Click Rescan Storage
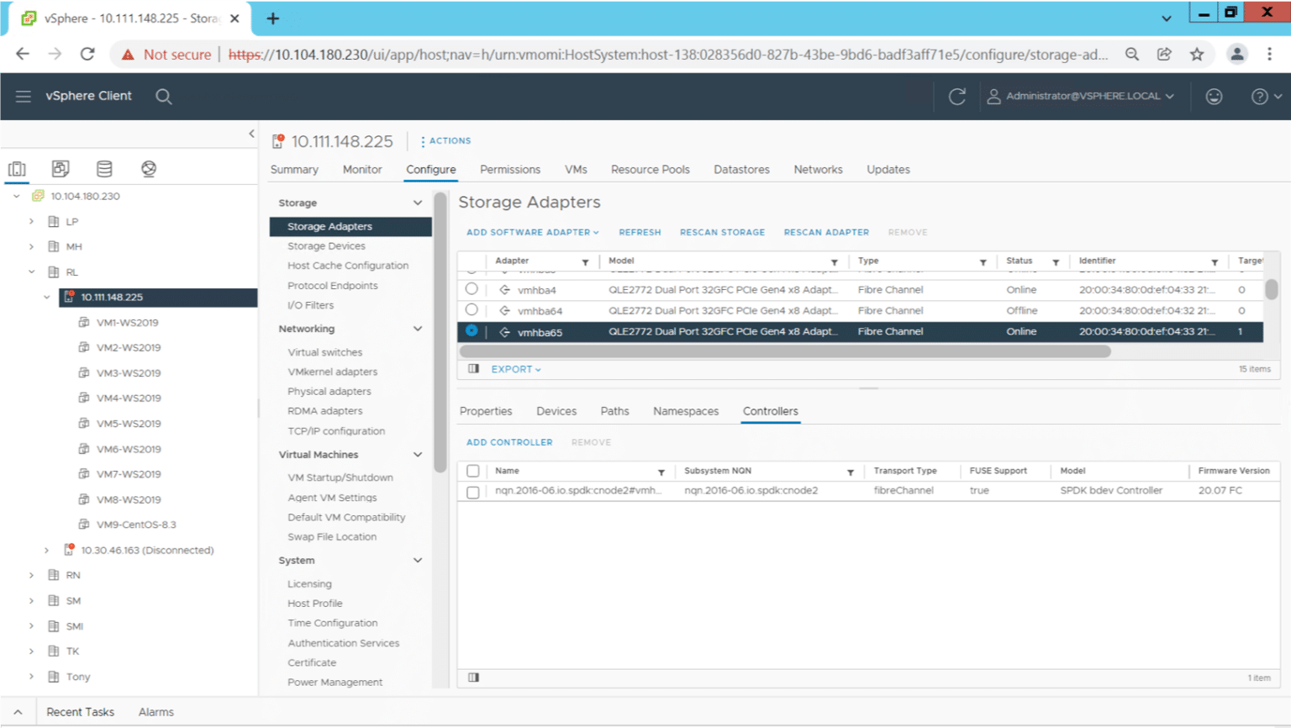Screen dimensions: 1291x728 722,233
